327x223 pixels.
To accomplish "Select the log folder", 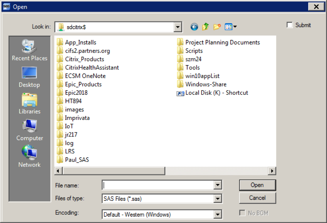I will pos(65,143).
